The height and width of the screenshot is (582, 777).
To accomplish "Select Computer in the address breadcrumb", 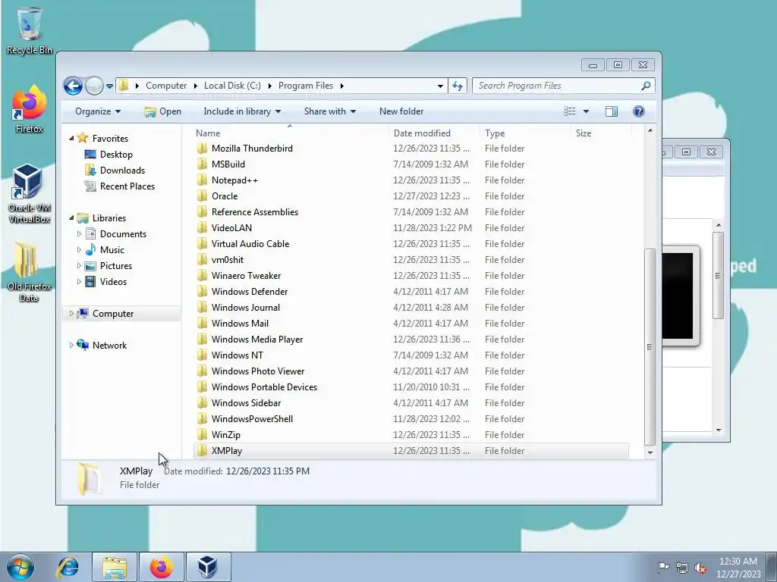I will [x=166, y=86].
